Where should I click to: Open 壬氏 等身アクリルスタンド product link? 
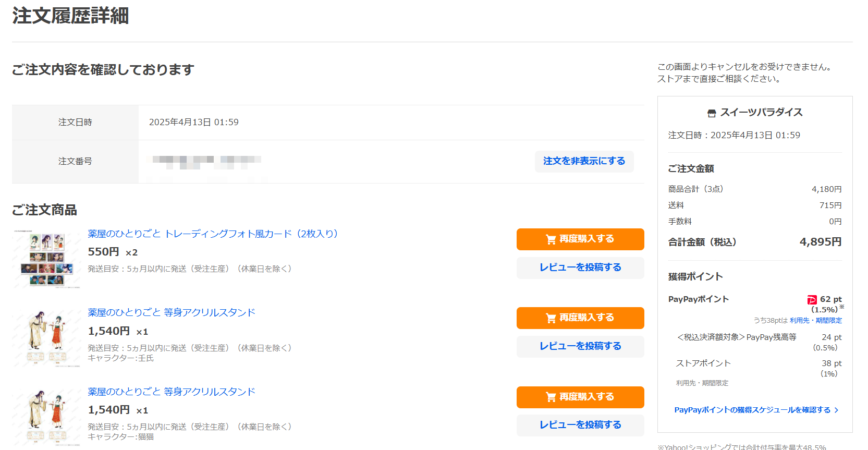pyautogui.click(x=172, y=312)
